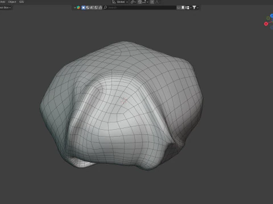Image resolution: width=273 pixels, height=204 pixels.
Task: Open the Global transform orientation dropdown
Action: click(122, 2)
